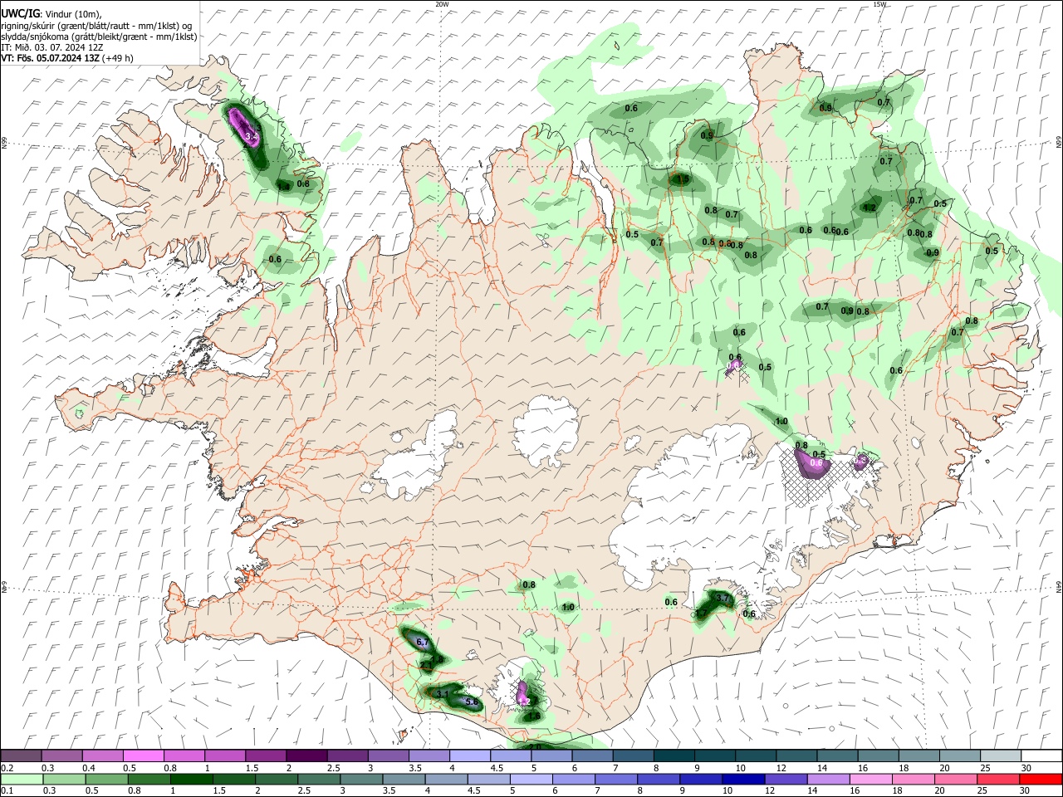The height and width of the screenshot is (797, 1063).
Task: Click the 'rigning/skúrir' legend description line
Action: [x=96, y=26]
